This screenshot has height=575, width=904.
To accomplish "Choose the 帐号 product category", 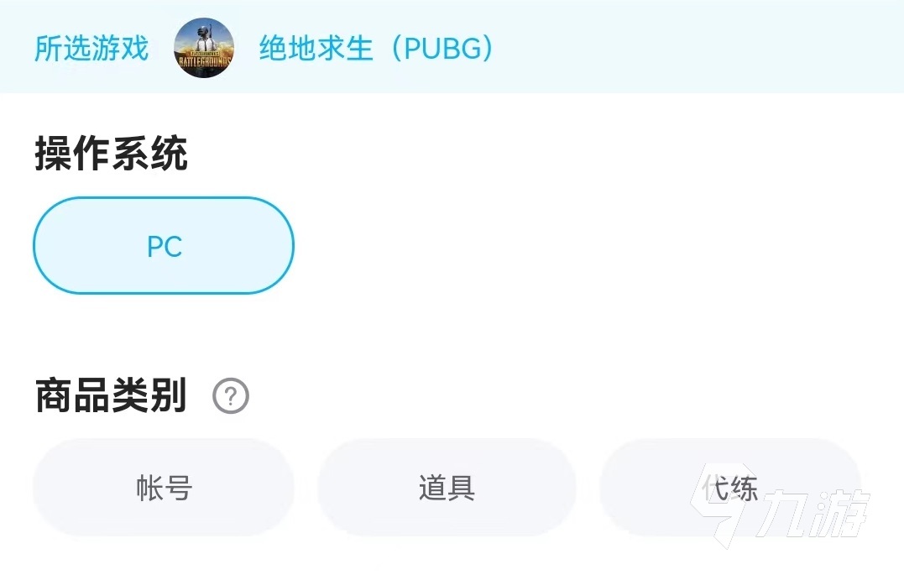I will tap(164, 488).
